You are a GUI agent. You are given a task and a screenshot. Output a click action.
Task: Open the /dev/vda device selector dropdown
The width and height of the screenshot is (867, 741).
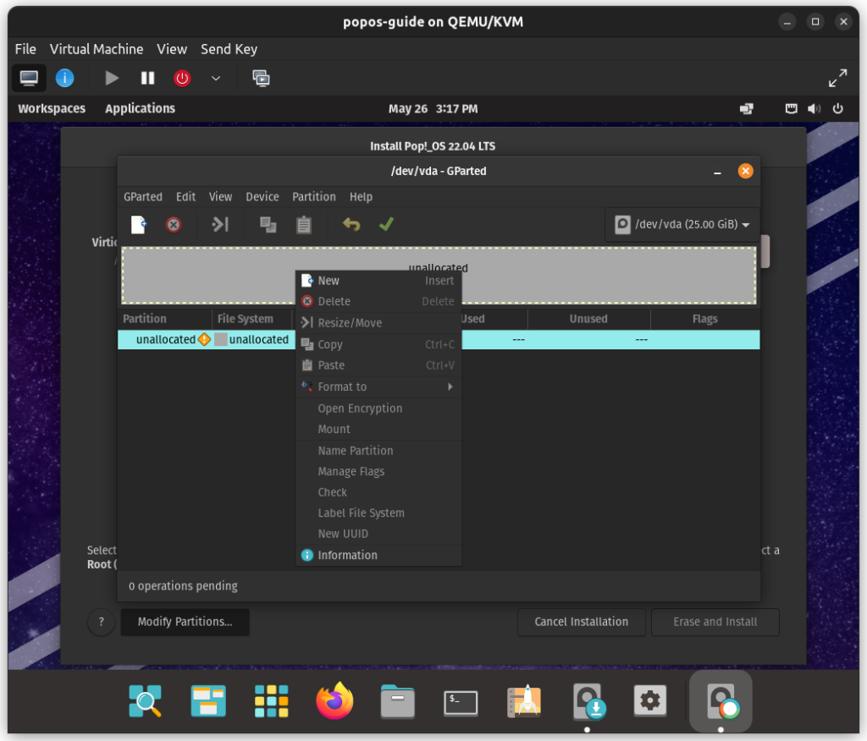682,224
